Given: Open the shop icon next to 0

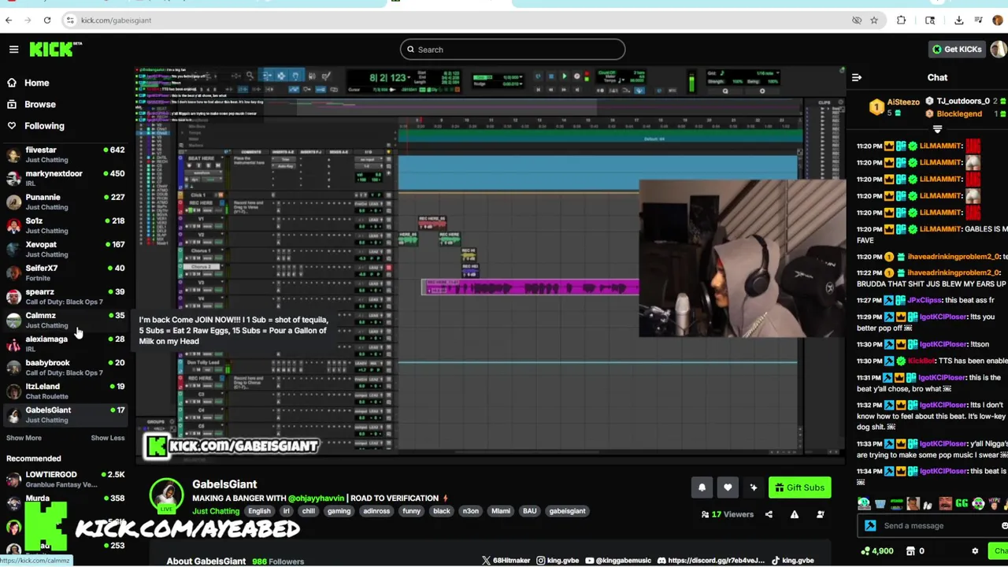Looking at the screenshot, I should 911,551.
